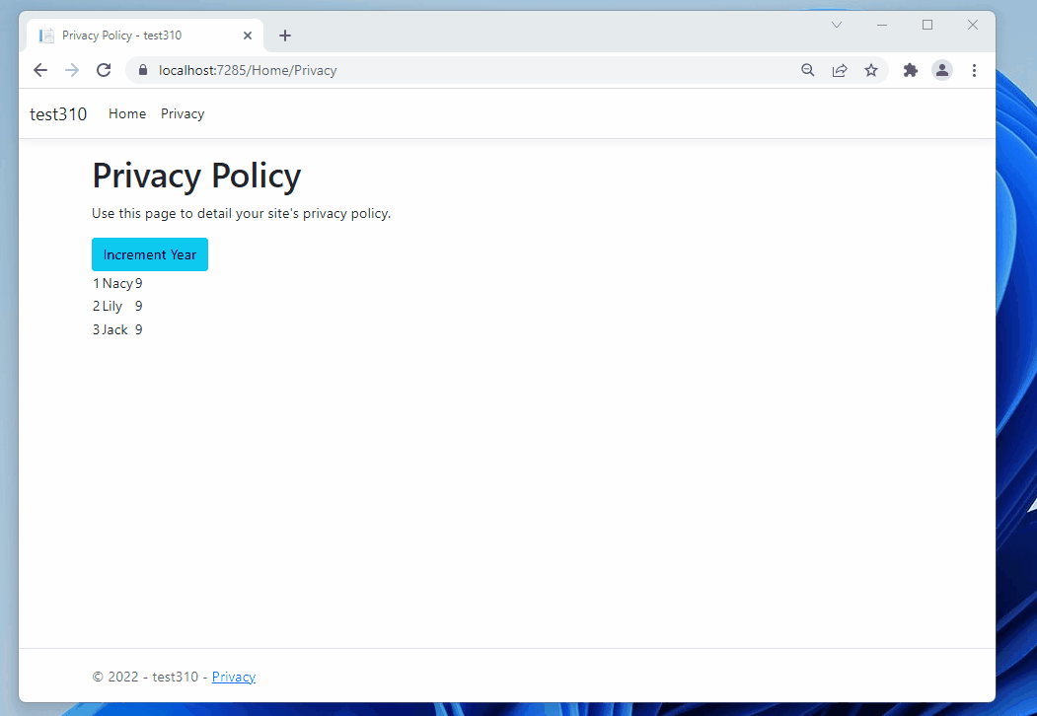Open the Extensions puzzle icon

911,70
